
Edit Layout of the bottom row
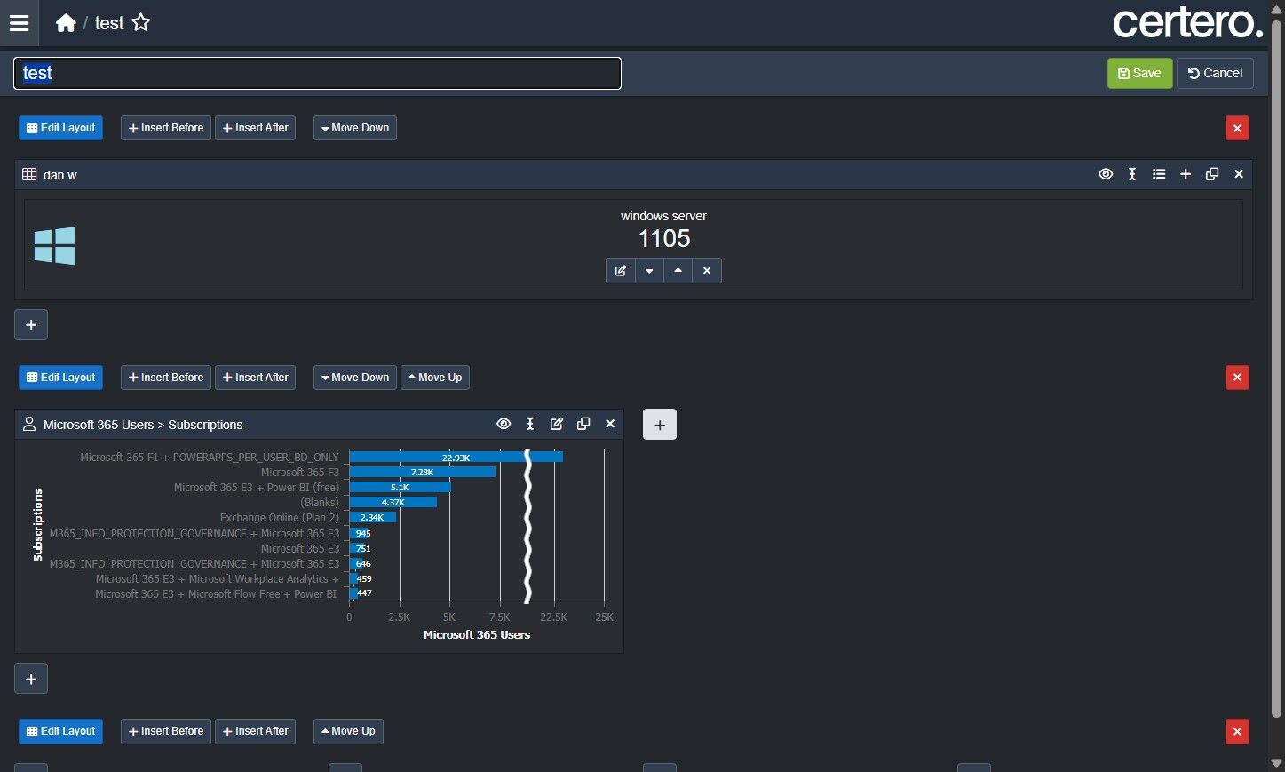pyautogui.click(x=60, y=731)
